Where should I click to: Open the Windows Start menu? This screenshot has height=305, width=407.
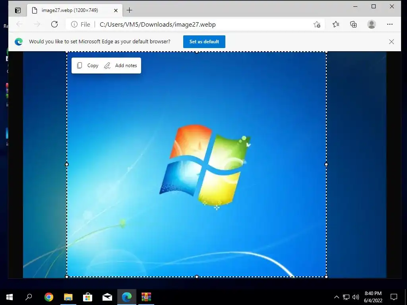10,297
